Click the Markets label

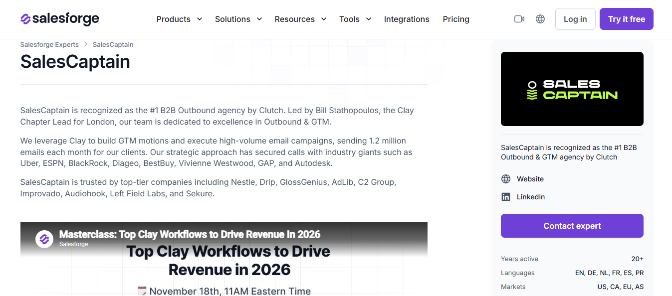coord(513,287)
